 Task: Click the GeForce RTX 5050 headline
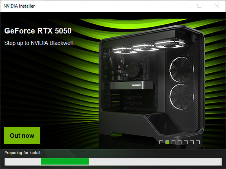point(38,31)
